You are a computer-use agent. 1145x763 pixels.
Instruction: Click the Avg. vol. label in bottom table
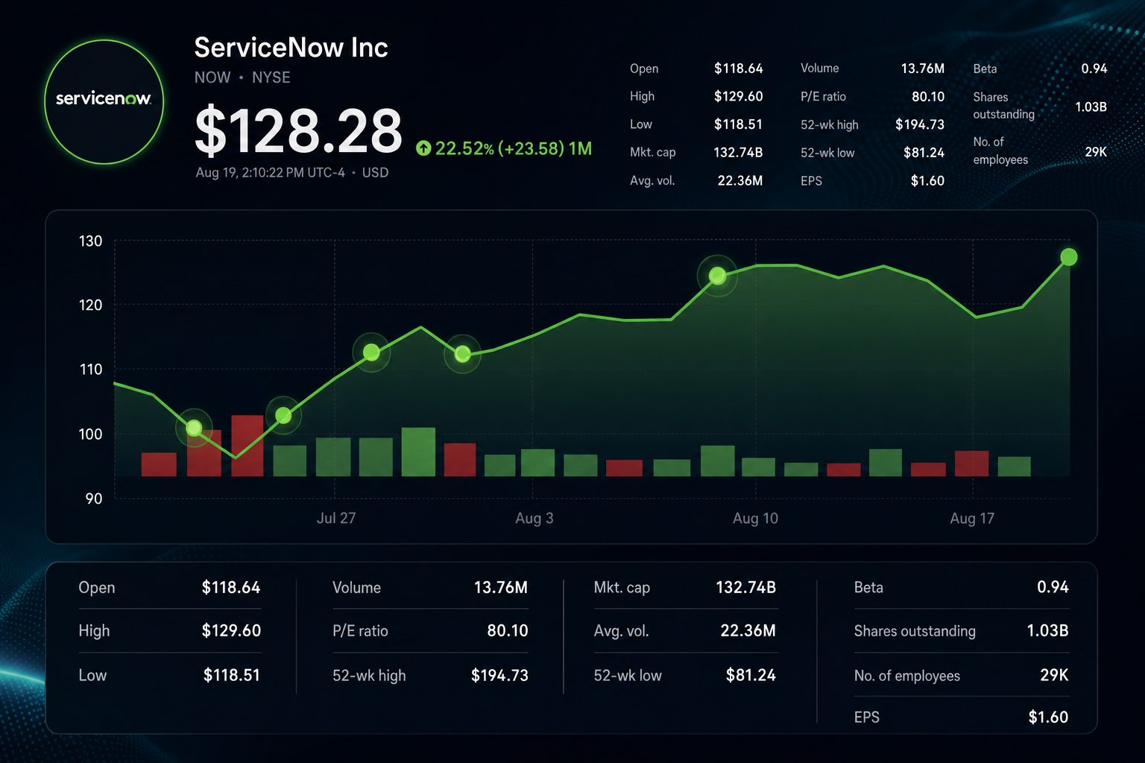621,631
